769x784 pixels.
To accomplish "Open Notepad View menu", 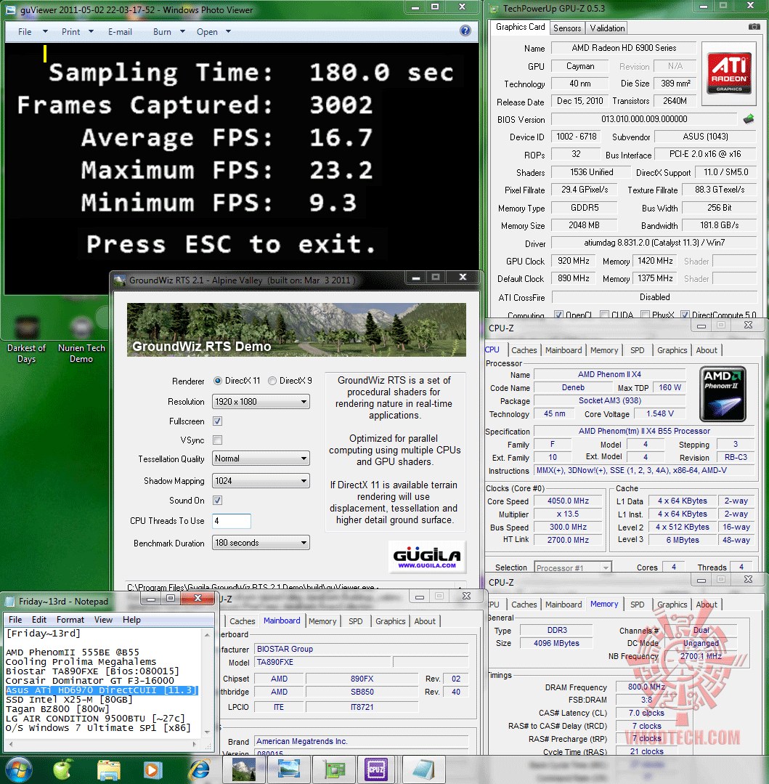I will [103, 620].
